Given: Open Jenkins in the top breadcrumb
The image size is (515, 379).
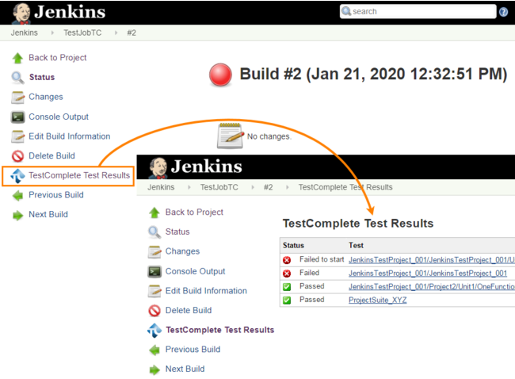Looking at the screenshot, I should pyautogui.click(x=24, y=33).
